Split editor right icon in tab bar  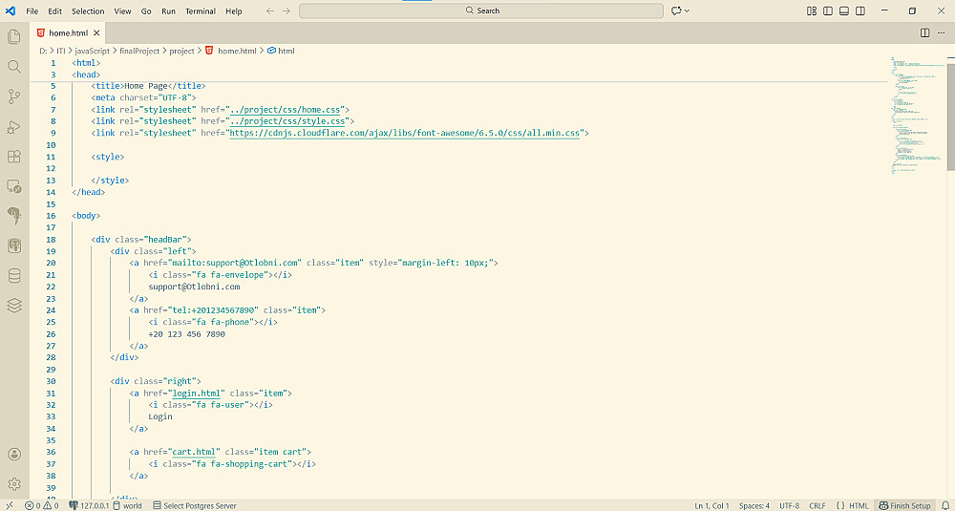point(924,32)
